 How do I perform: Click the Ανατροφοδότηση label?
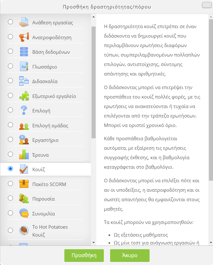52,37
